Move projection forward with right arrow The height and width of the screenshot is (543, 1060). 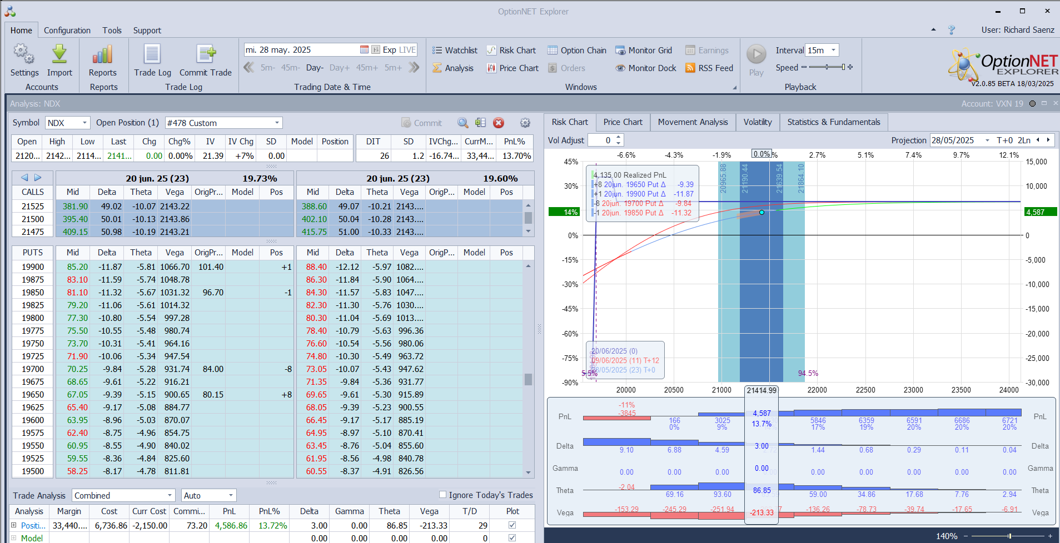point(1048,140)
